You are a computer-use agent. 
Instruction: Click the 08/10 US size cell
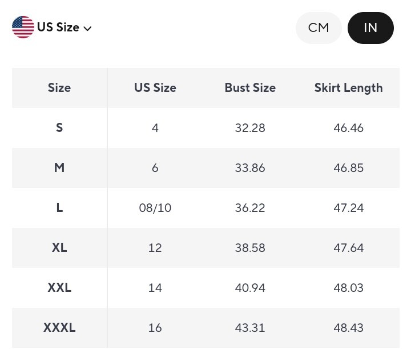pyautogui.click(x=155, y=208)
